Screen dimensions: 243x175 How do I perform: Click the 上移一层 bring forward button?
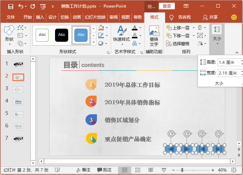pyautogui.click(x=178, y=28)
